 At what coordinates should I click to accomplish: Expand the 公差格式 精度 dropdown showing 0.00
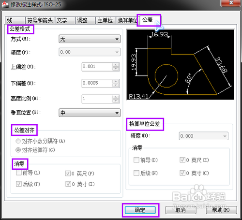click(x=90, y=52)
